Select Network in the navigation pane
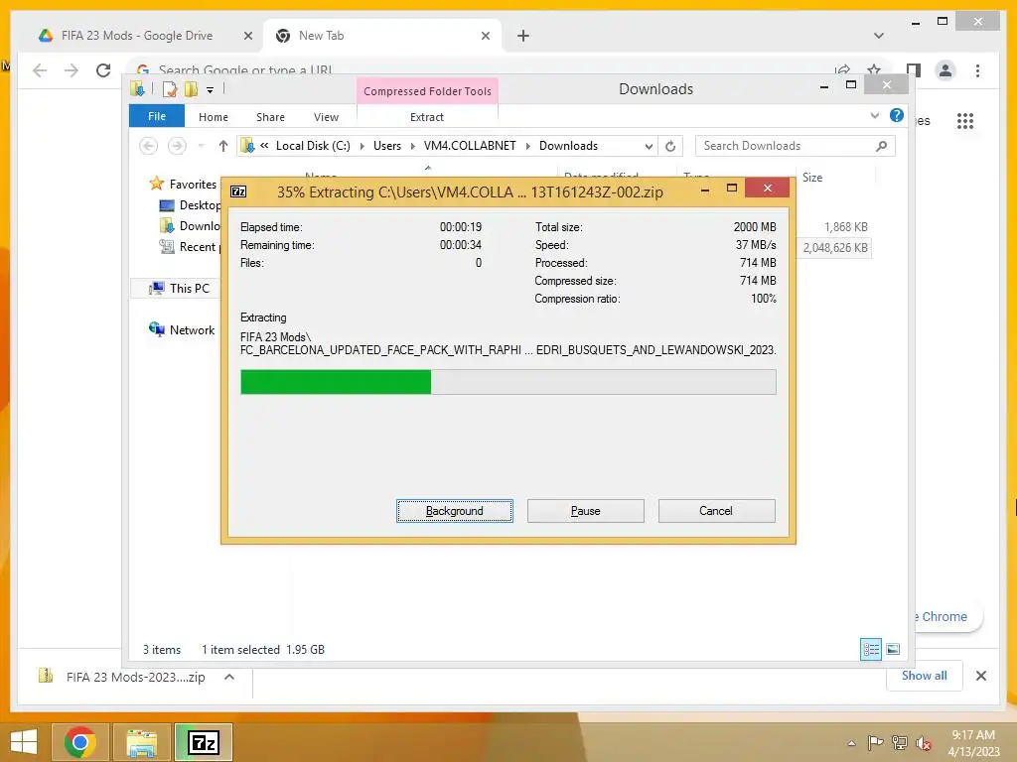The width and height of the screenshot is (1017, 762). click(x=183, y=329)
